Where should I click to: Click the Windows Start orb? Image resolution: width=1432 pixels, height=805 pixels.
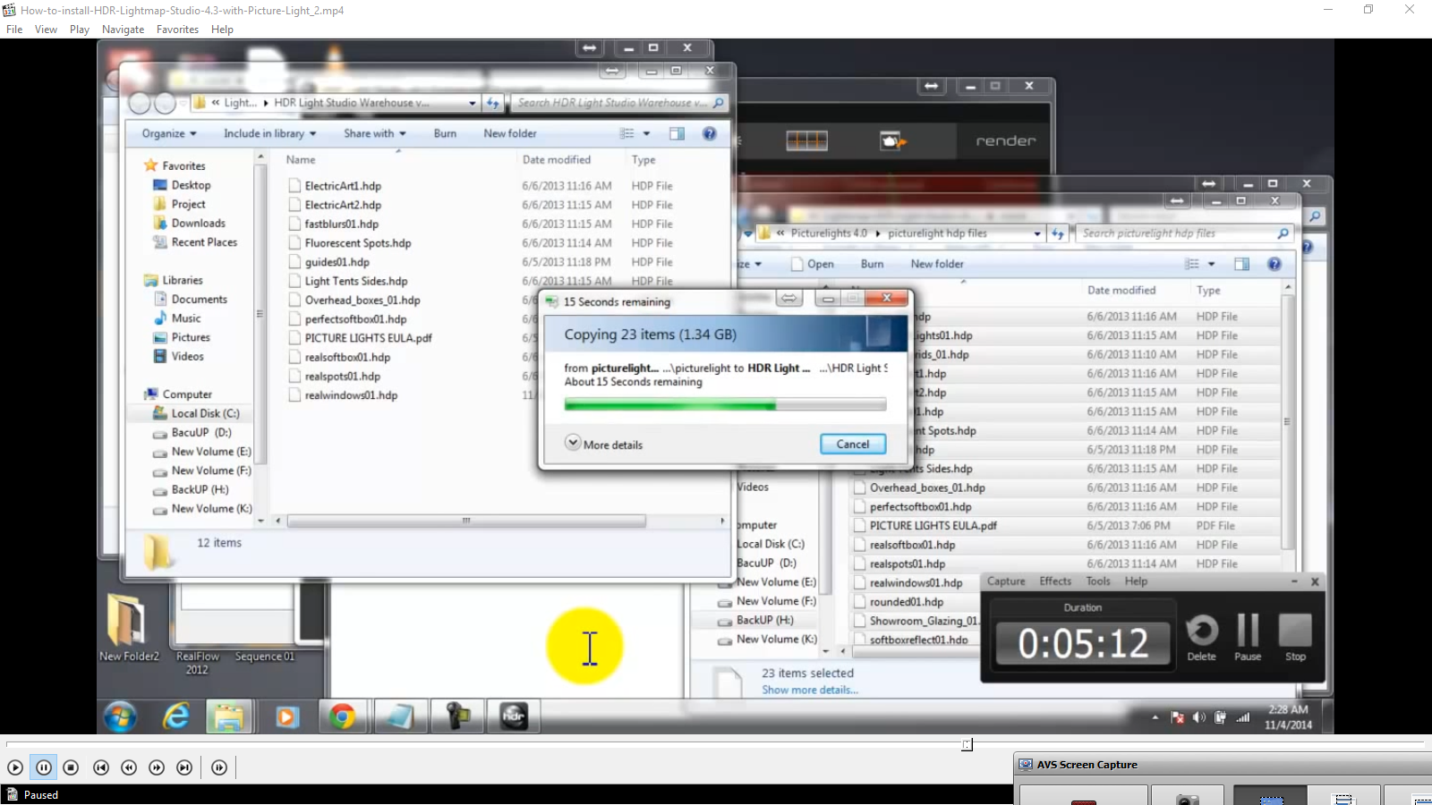click(120, 716)
